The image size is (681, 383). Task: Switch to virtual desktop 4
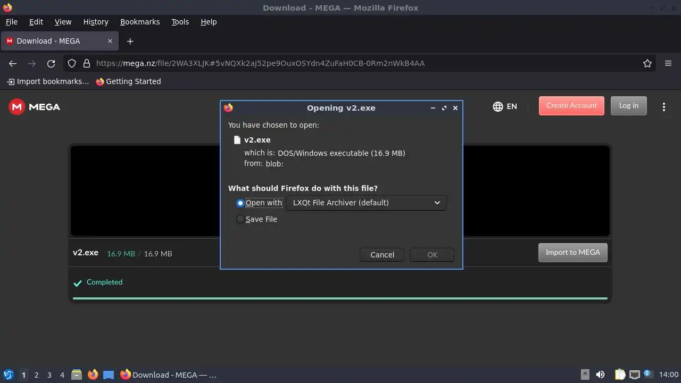point(62,374)
